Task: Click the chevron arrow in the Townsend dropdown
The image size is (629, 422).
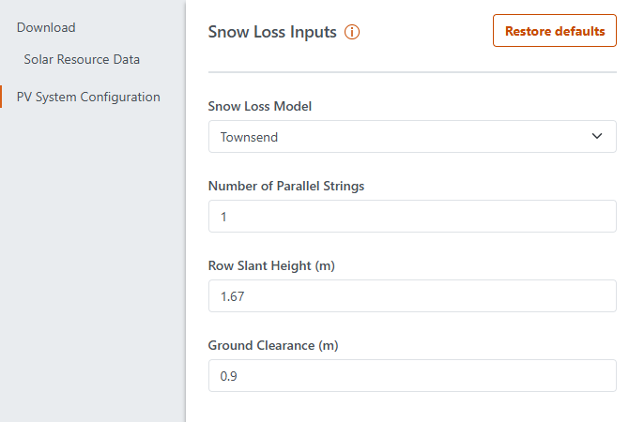Action: [597, 137]
